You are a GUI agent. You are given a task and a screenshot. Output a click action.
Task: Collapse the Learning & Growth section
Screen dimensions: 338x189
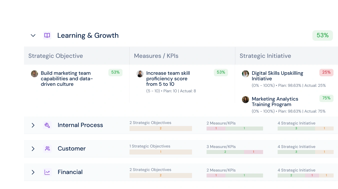point(33,35)
